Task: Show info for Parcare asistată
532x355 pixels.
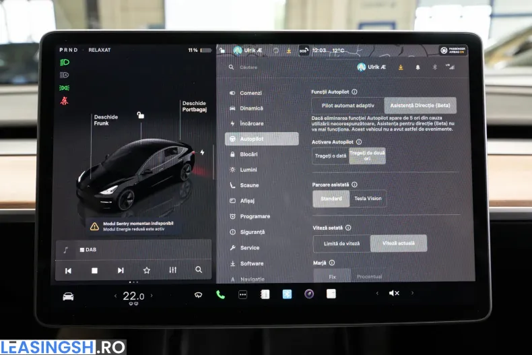Action: (x=354, y=185)
